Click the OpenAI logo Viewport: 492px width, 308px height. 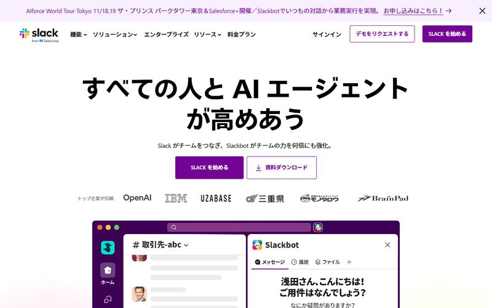[137, 198]
